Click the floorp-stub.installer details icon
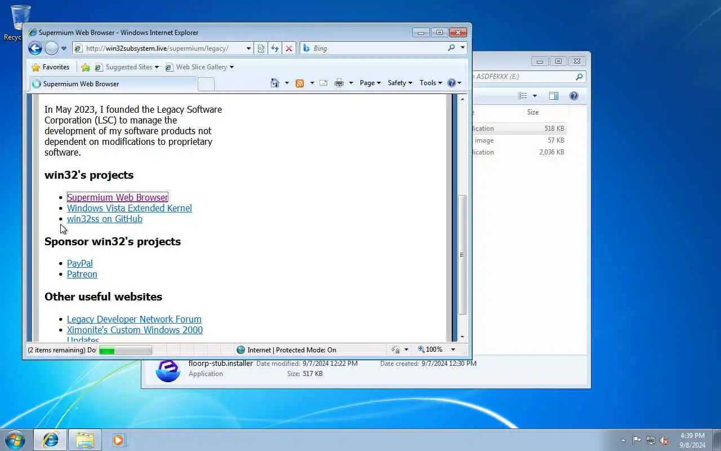 (168, 370)
